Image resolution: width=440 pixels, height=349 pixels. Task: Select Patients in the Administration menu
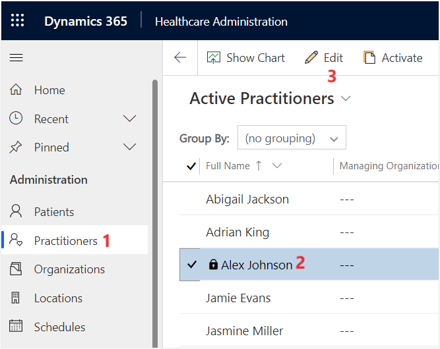54,212
